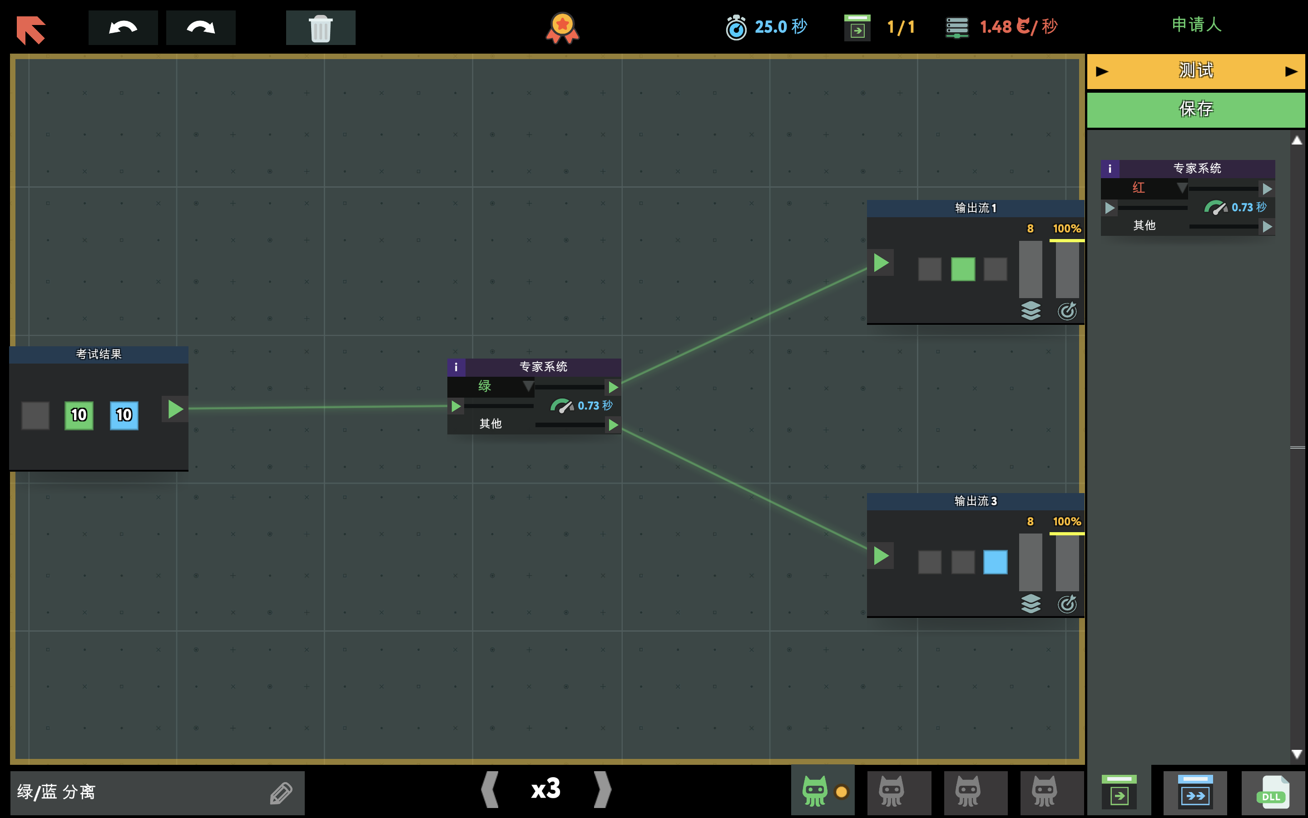The height and width of the screenshot is (818, 1308).
Task: Open the 红 dropdown in side panel
Action: pyautogui.click(x=1182, y=188)
